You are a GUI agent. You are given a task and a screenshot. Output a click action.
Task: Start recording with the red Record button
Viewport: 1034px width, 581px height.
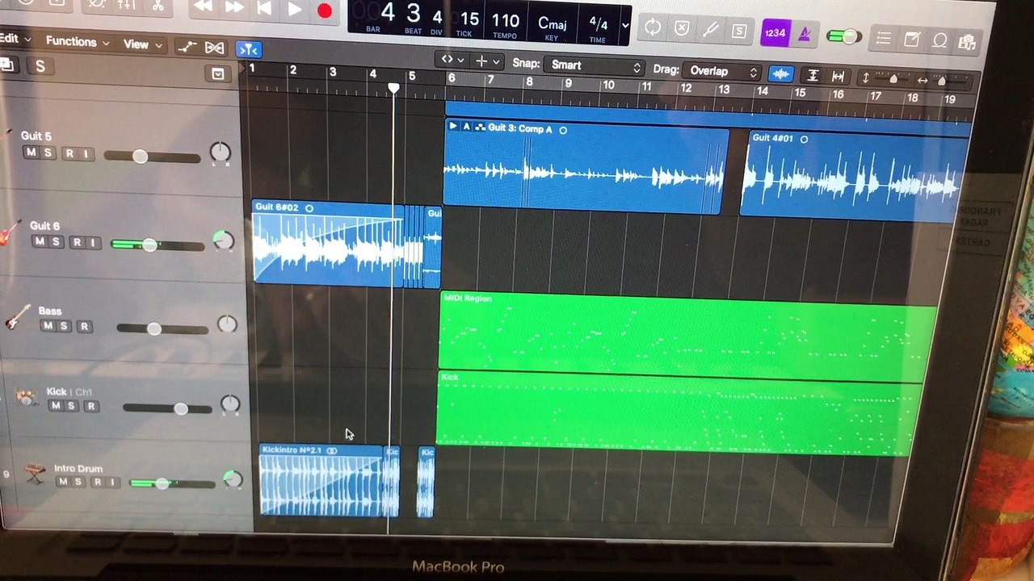[324, 10]
